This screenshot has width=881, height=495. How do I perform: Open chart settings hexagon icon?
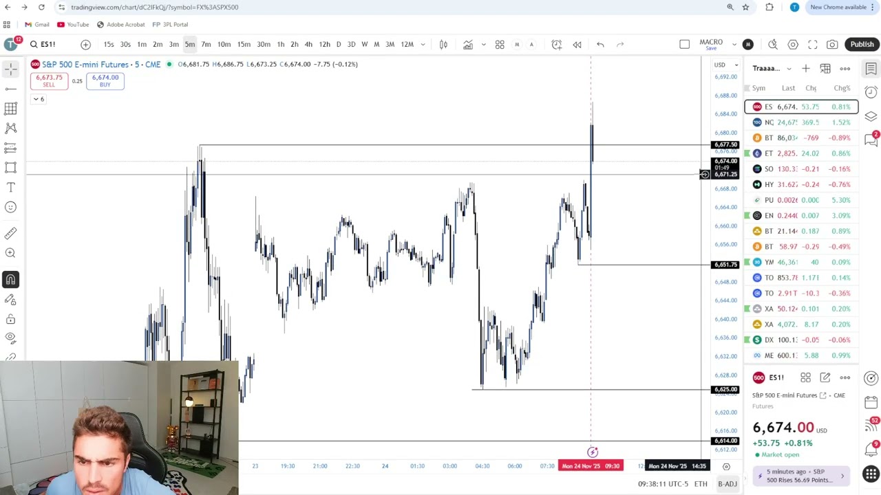pos(793,44)
